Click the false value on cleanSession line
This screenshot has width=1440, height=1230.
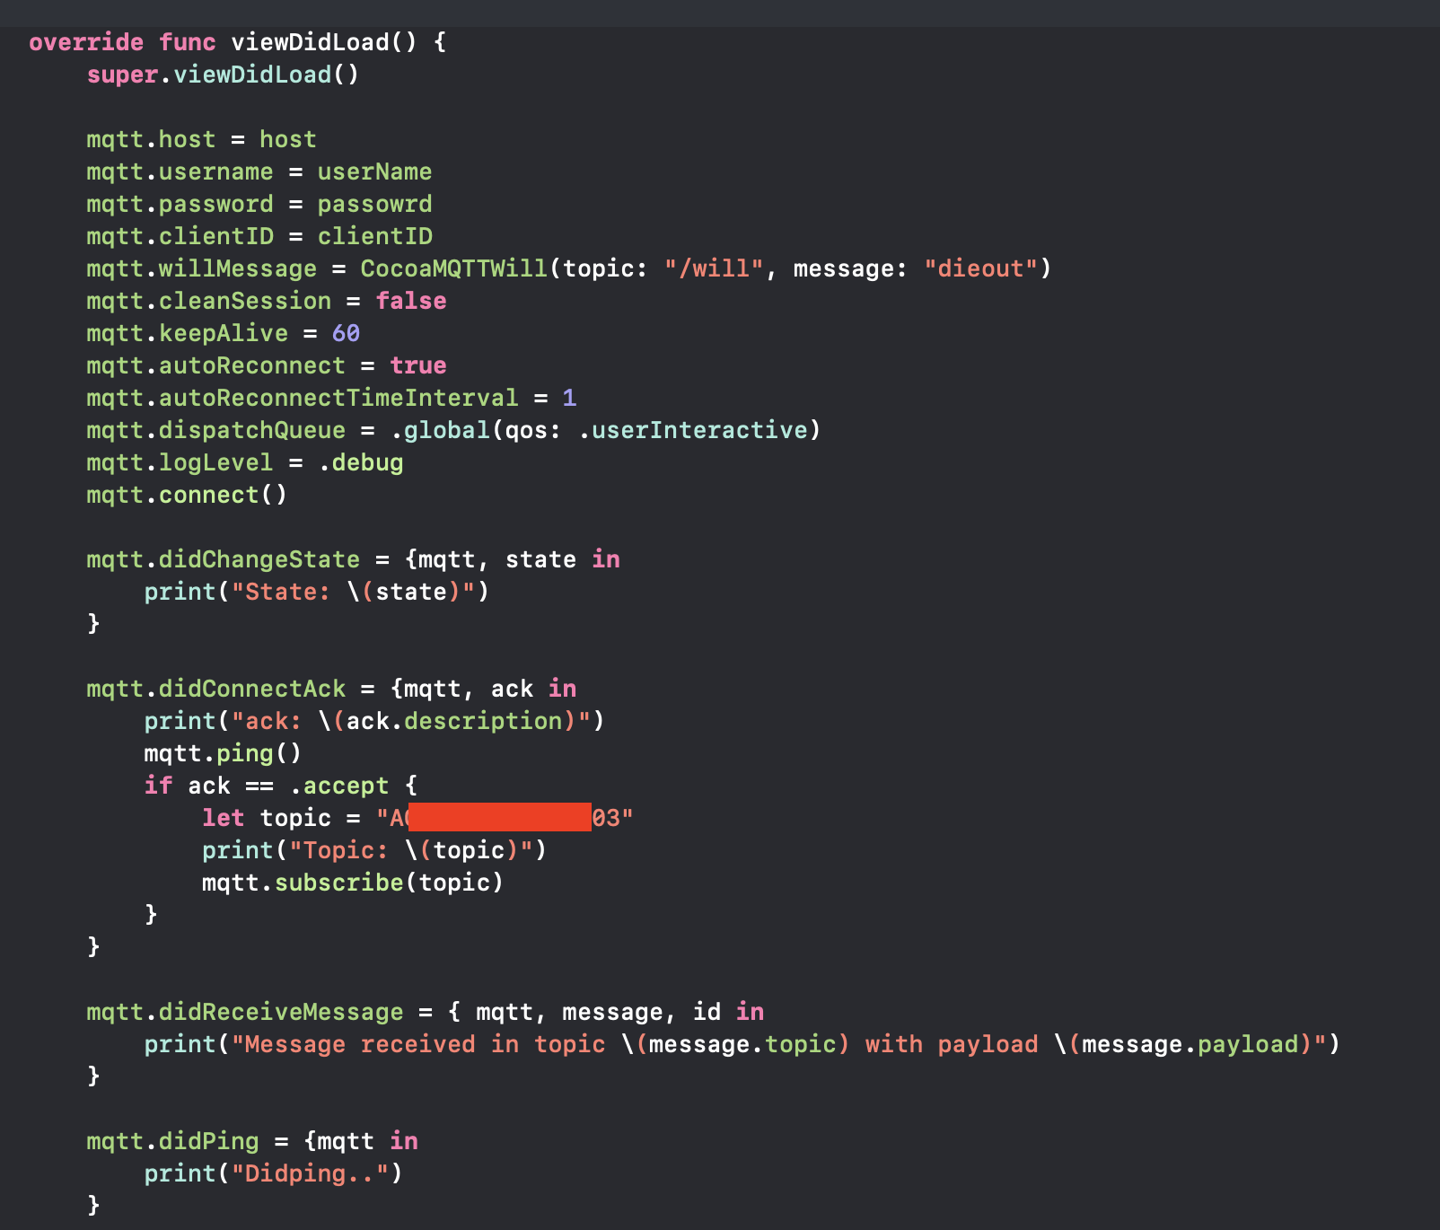click(x=411, y=301)
